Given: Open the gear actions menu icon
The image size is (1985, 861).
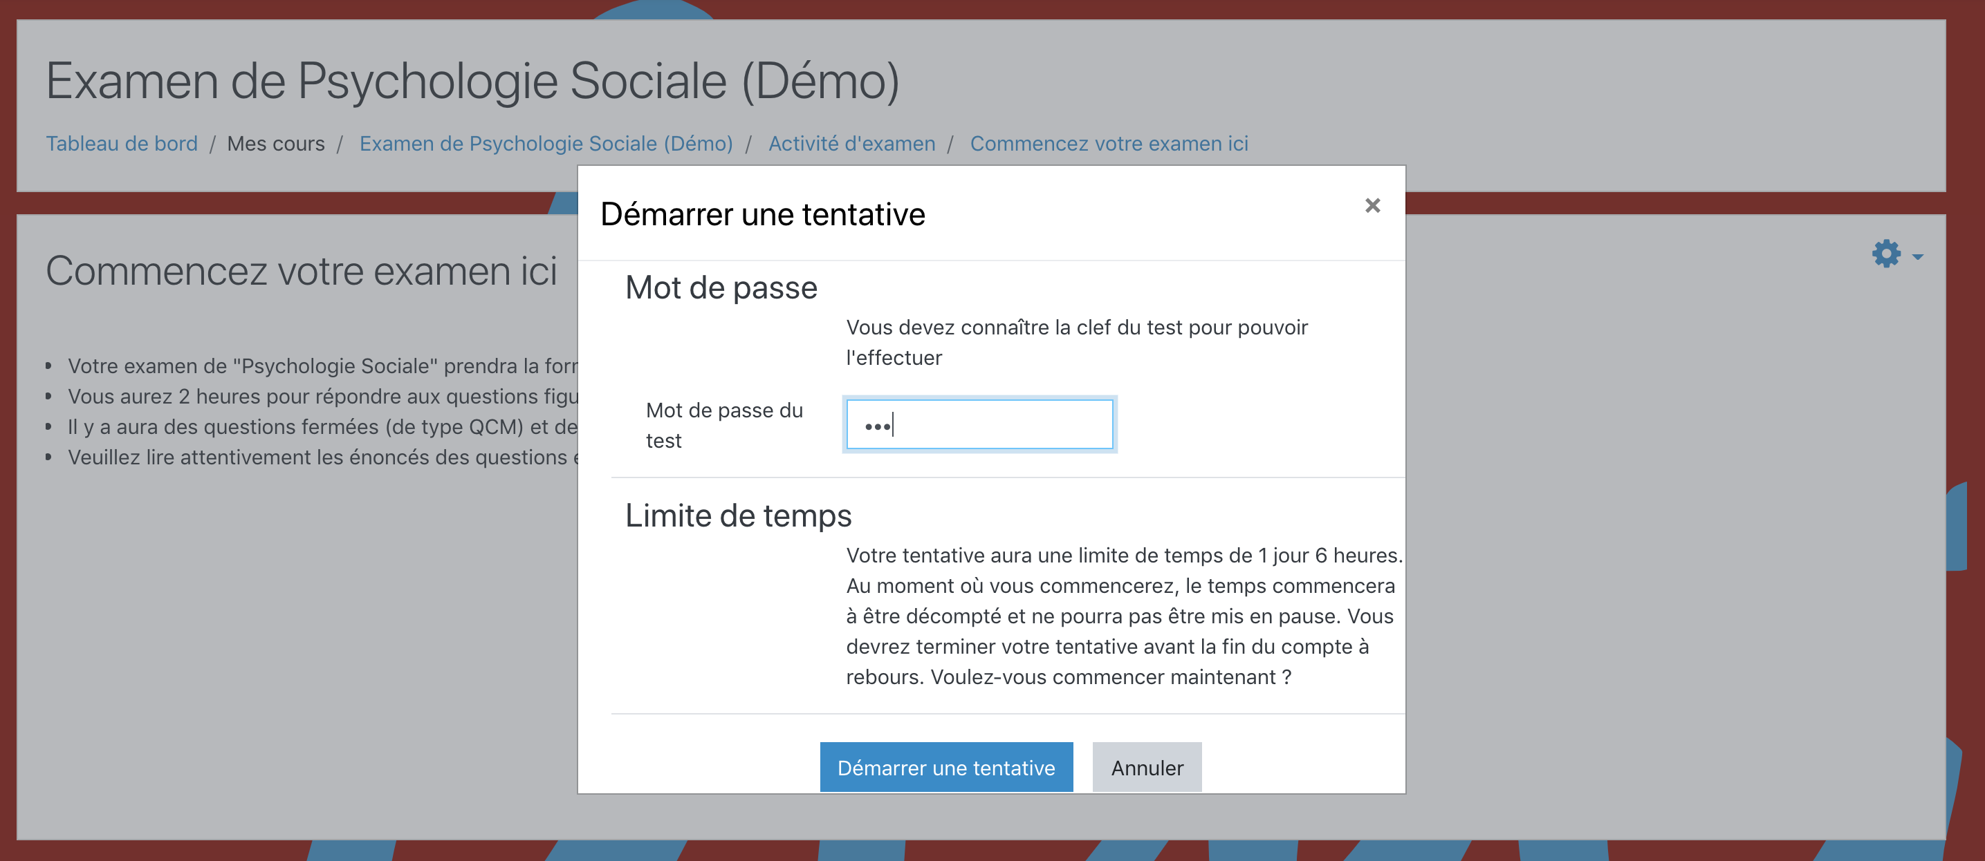Looking at the screenshot, I should click(x=1885, y=254).
